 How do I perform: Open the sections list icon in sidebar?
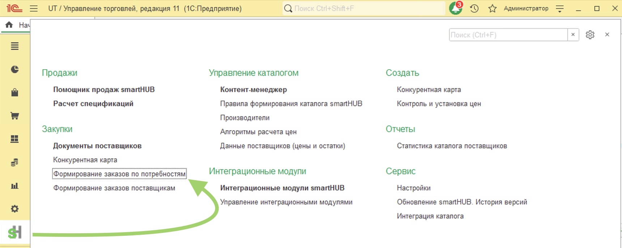(15, 46)
